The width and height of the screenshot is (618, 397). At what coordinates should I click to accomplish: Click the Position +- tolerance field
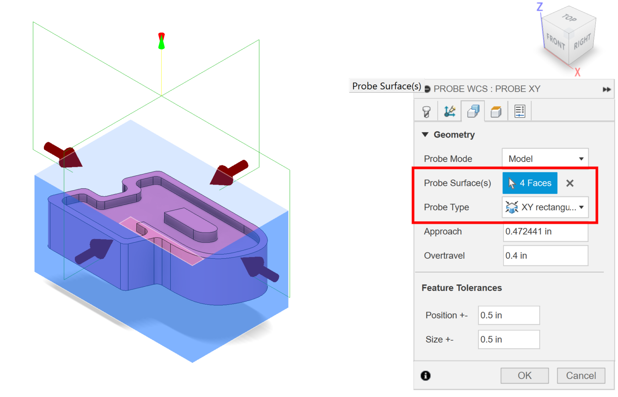pyautogui.click(x=509, y=315)
